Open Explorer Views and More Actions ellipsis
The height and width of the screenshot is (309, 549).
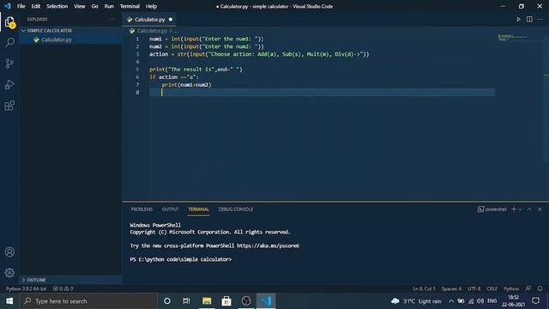pos(112,19)
